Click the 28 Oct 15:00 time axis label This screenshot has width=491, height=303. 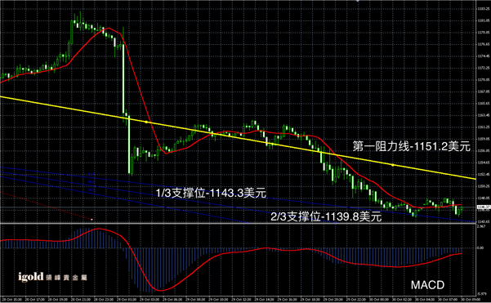pyautogui.click(x=12, y=300)
